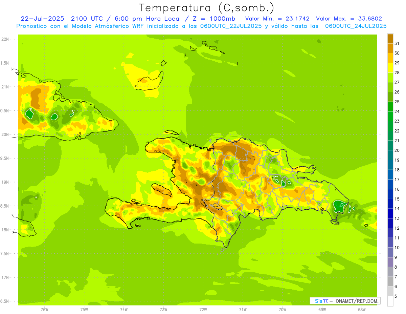Click the "7.5N" latitude label
This screenshot has width=406, height=314.
click(x=5, y=254)
